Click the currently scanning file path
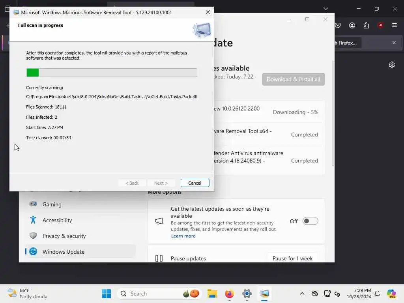Image resolution: width=404 pixels, height=303 pixels. [111, 97]
